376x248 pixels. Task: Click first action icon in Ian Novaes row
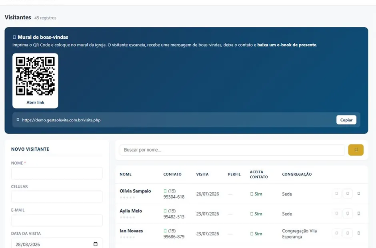pyautogui.click(x=337, y=233)
